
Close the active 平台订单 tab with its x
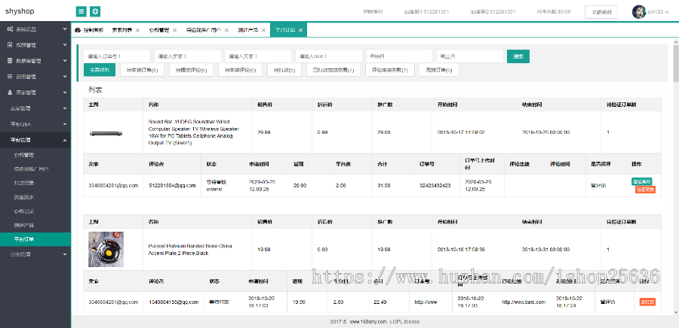(300, 30)
